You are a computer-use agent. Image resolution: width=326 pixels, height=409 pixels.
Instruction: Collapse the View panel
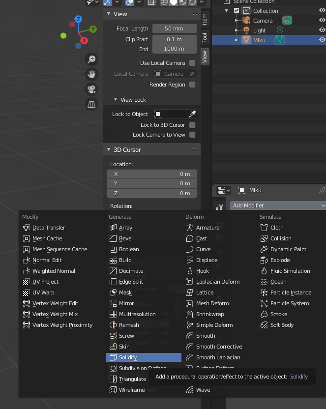pos(109,14)
